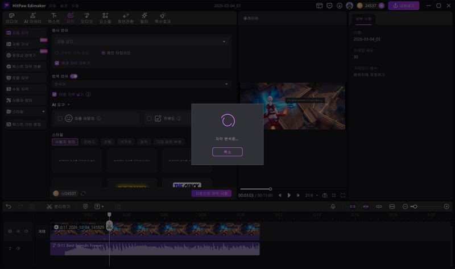Take a snapshot with the camera icon
Image resolution: width=455 pixels, height=269 pixels.
(x=325, y=195)
